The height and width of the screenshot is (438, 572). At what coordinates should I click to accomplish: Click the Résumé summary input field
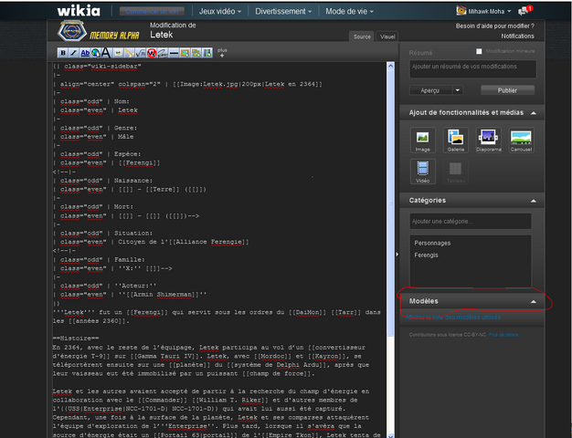click(x=472, y=69)
